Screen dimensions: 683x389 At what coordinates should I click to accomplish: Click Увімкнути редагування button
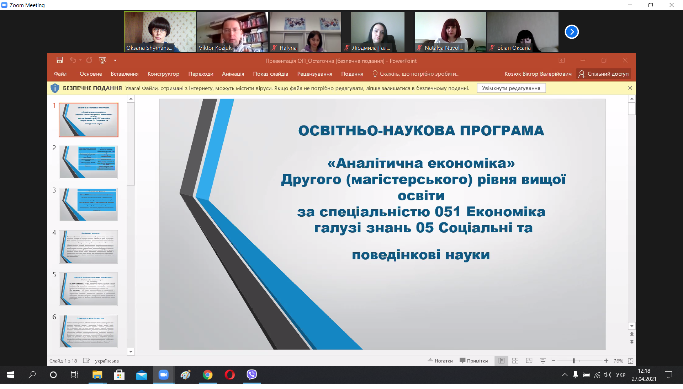click(511, 88)
